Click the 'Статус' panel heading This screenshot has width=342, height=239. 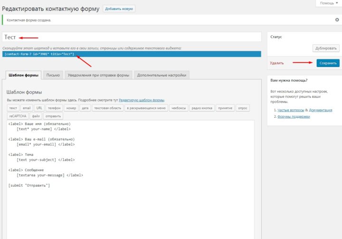[x=276, y=37]
